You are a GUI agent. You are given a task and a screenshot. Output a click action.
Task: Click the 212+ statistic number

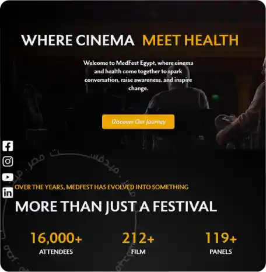138,238
